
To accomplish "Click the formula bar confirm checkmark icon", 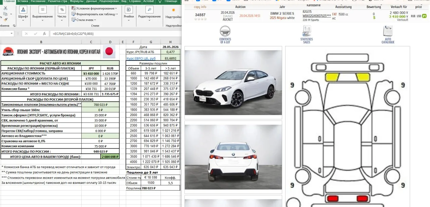I will [x=35, y=34].
